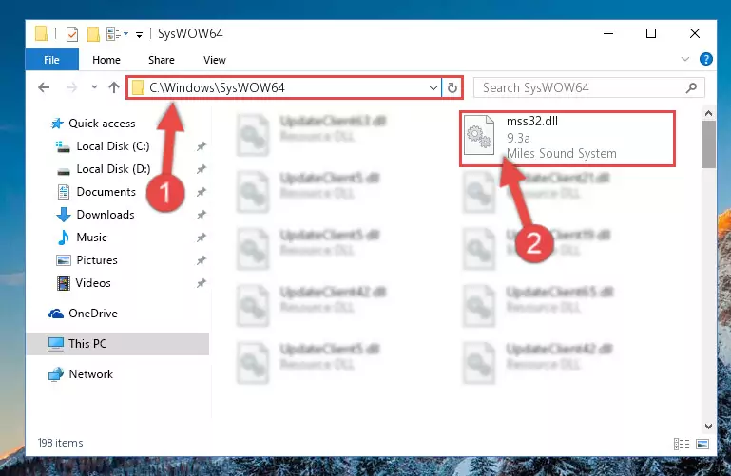Click the search magnifier icon
Viewport: 731px width, 476px height.
[691, 87]
